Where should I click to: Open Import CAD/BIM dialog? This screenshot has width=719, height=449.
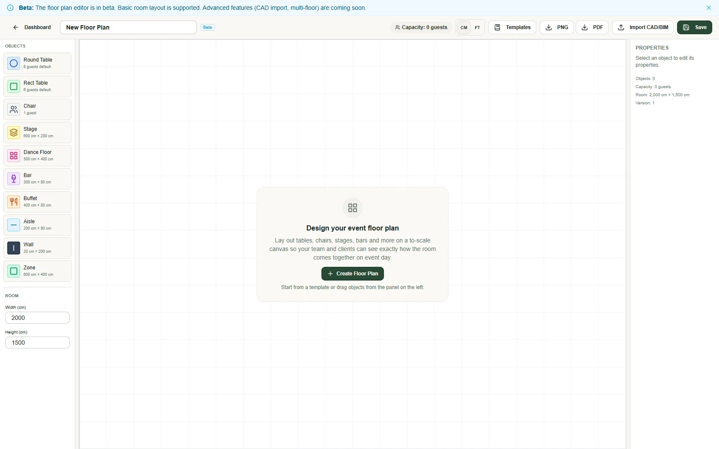[643, 27]
